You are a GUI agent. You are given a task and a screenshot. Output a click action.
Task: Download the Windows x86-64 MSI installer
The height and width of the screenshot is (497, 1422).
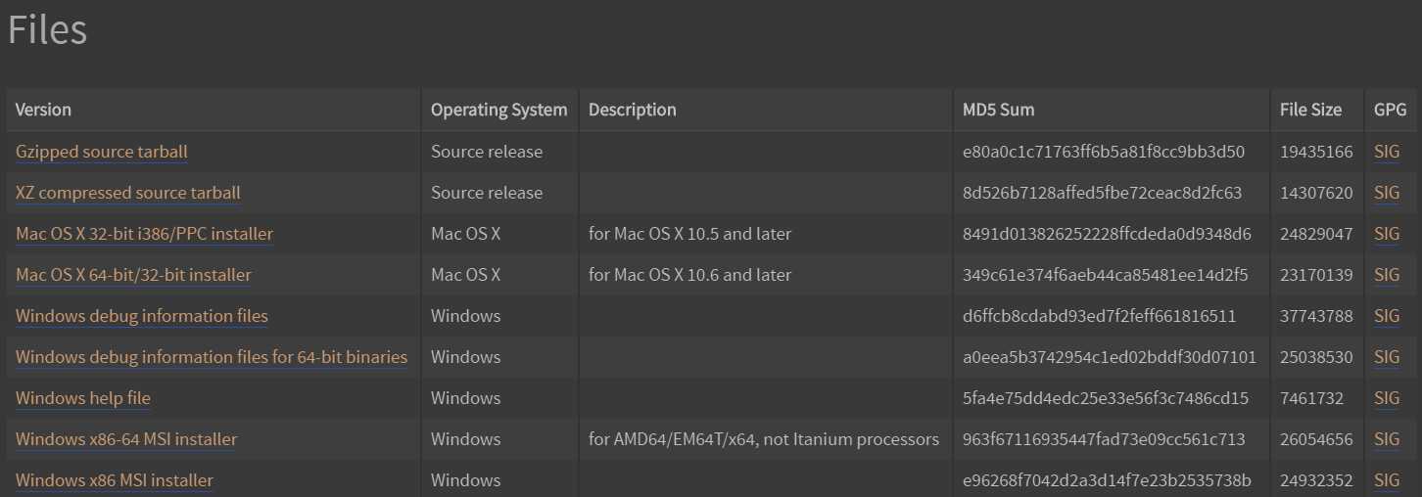pos(126,439)
